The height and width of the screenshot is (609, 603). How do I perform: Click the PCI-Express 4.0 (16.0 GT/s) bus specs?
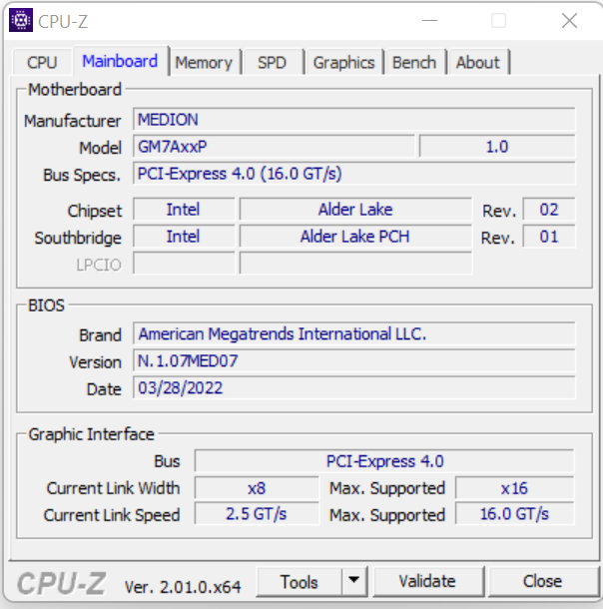353,174
